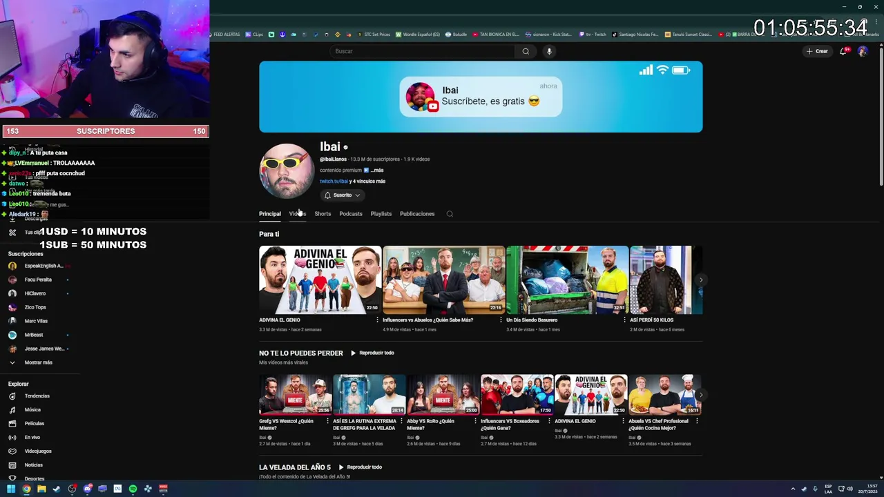Open the Suscrito notification dropdown
This screenshot has width=884, height=497.
pos(343,195)
